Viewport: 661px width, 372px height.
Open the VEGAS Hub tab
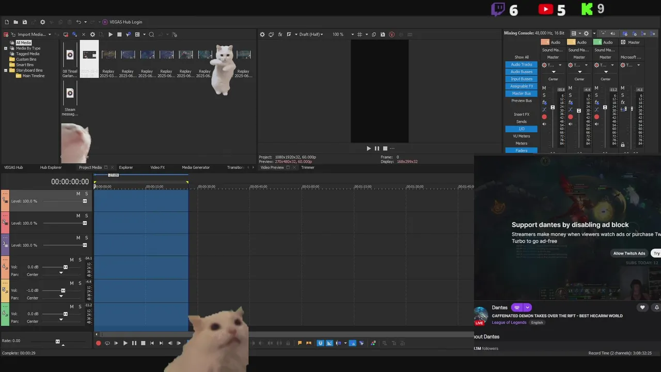click(13, 167)
